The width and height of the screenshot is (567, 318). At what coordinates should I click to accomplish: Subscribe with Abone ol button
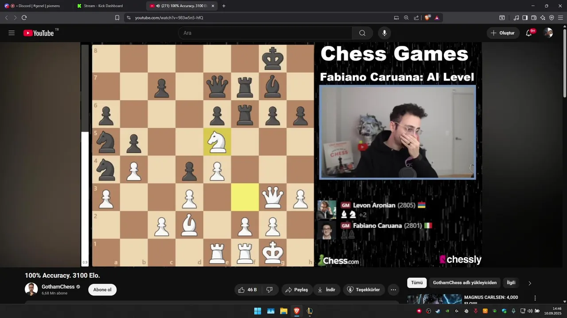pyautogui.click(x=102, y=290)
